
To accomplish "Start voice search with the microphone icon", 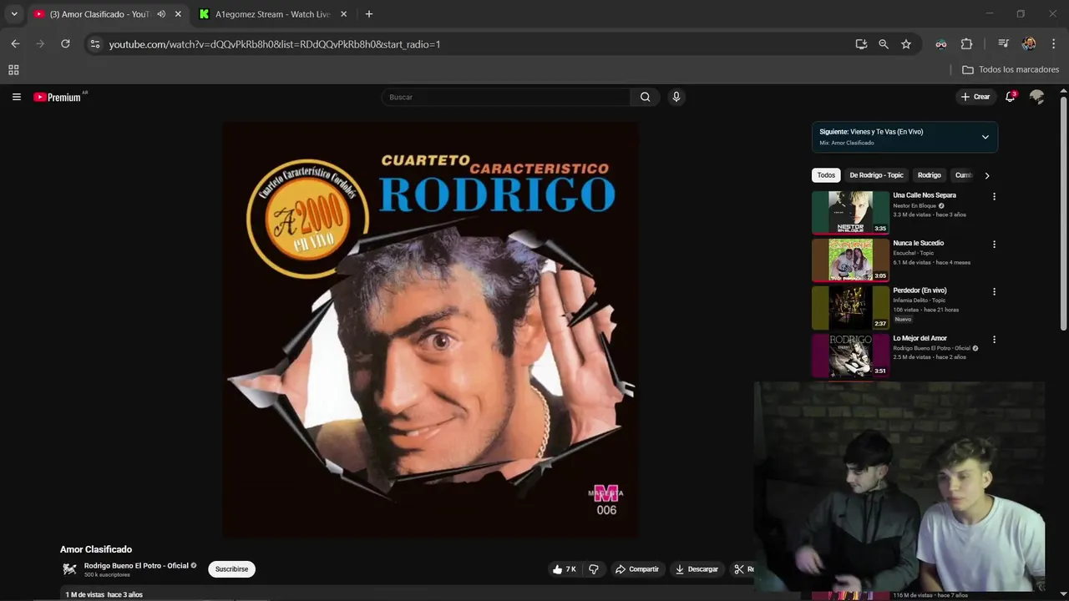I will pos(676,97).
